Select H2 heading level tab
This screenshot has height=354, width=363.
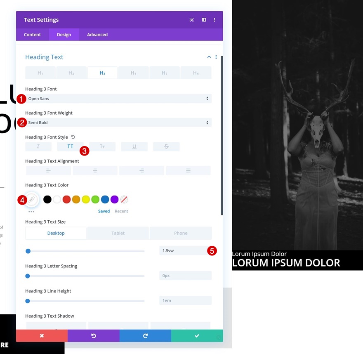point(71,73)
